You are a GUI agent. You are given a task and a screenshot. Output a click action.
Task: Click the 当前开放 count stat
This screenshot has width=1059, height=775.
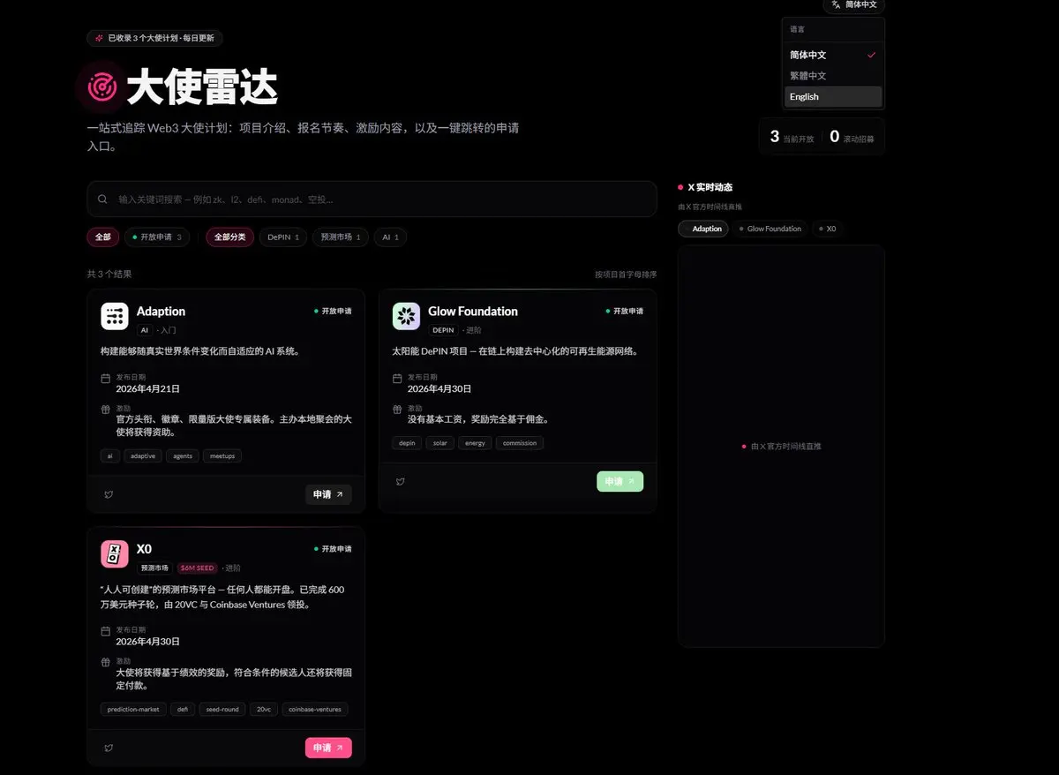point(792,137)
